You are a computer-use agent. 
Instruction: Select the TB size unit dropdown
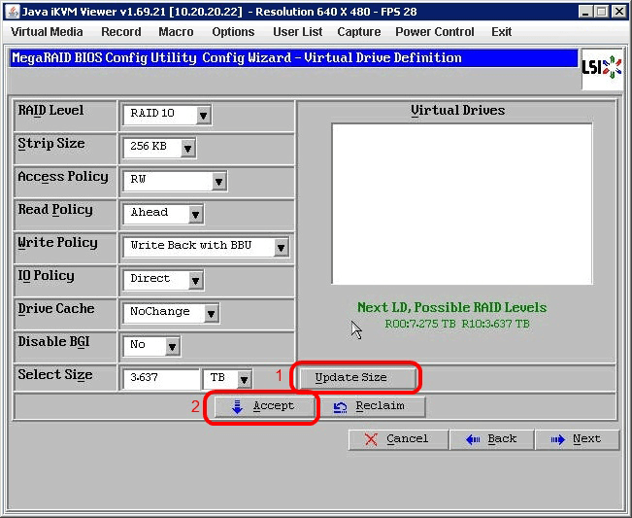coord(244,379)
